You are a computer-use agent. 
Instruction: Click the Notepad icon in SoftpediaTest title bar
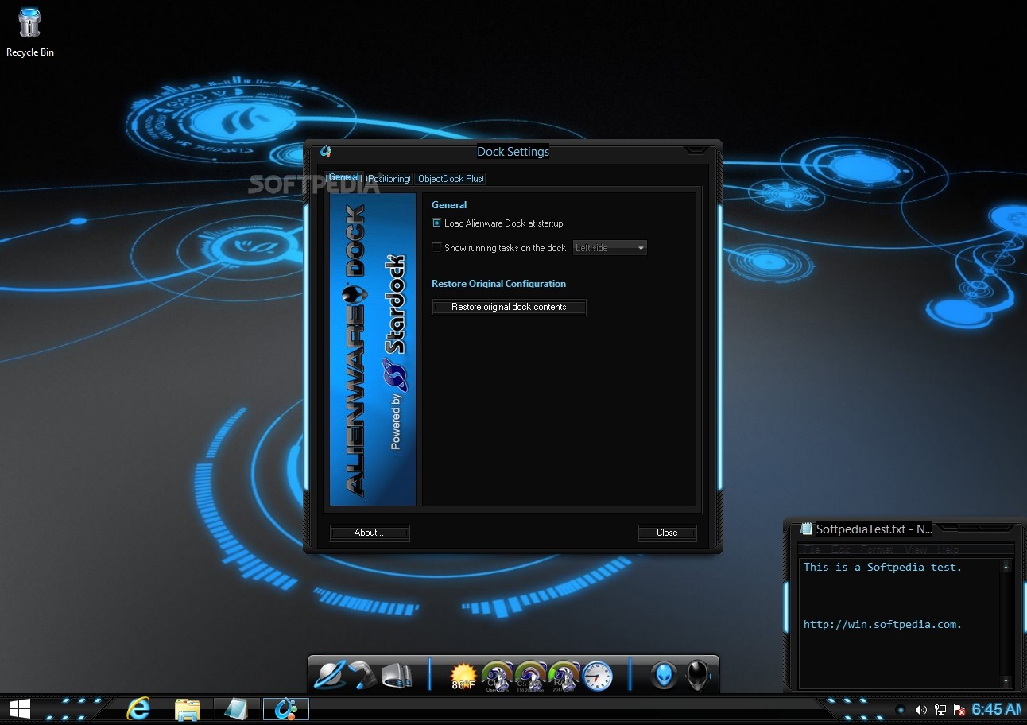[x=807, y=529]
